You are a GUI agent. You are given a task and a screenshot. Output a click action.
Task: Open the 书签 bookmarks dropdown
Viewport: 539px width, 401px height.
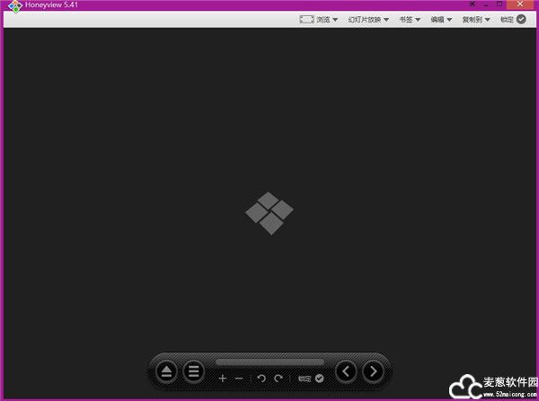(410, 19)
